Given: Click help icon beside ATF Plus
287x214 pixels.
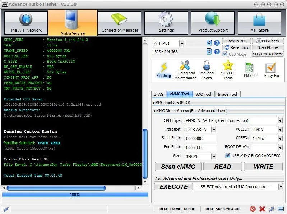Looking at the screenshot, I should [217, 43].
